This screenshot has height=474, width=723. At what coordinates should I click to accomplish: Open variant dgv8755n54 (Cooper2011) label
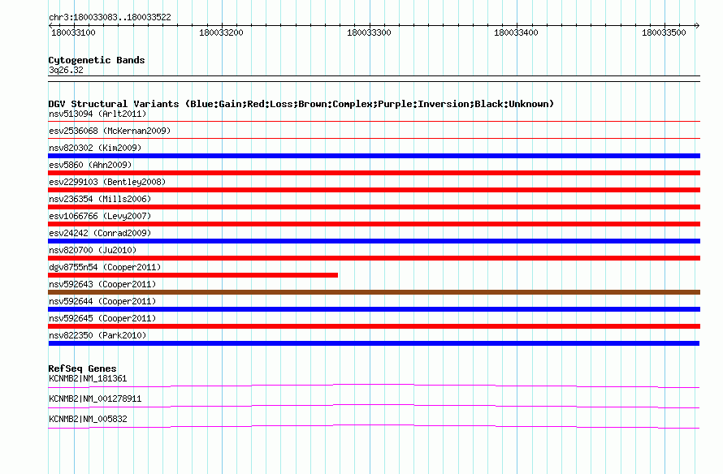click(x=105, y=267)
